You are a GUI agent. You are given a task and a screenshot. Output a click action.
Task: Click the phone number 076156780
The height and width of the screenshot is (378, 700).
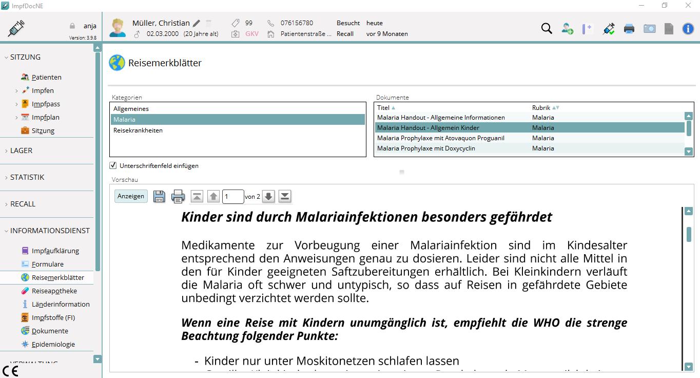[x=297, y=23]
